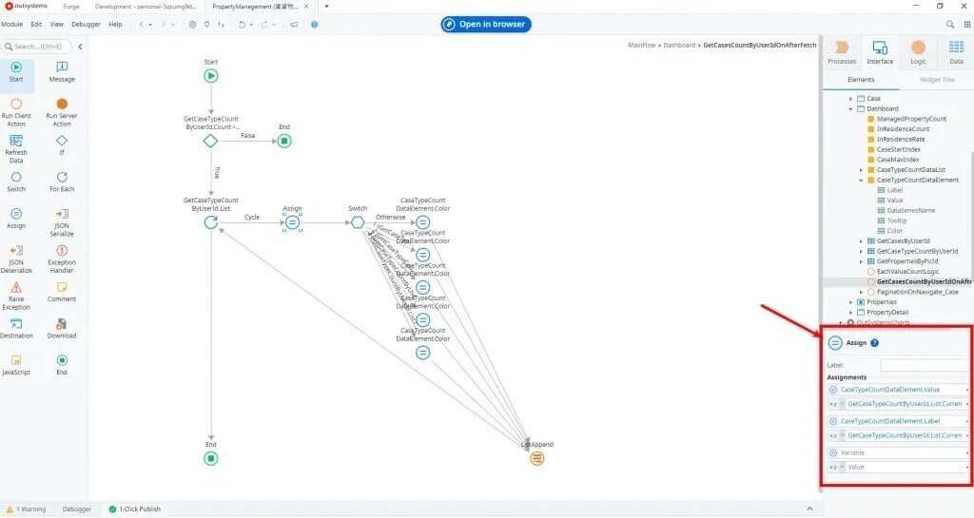Collapse the CaseTypeCountDataElement tree node
Viewport: 974px width, 518px height.
(x=861, y=180)
